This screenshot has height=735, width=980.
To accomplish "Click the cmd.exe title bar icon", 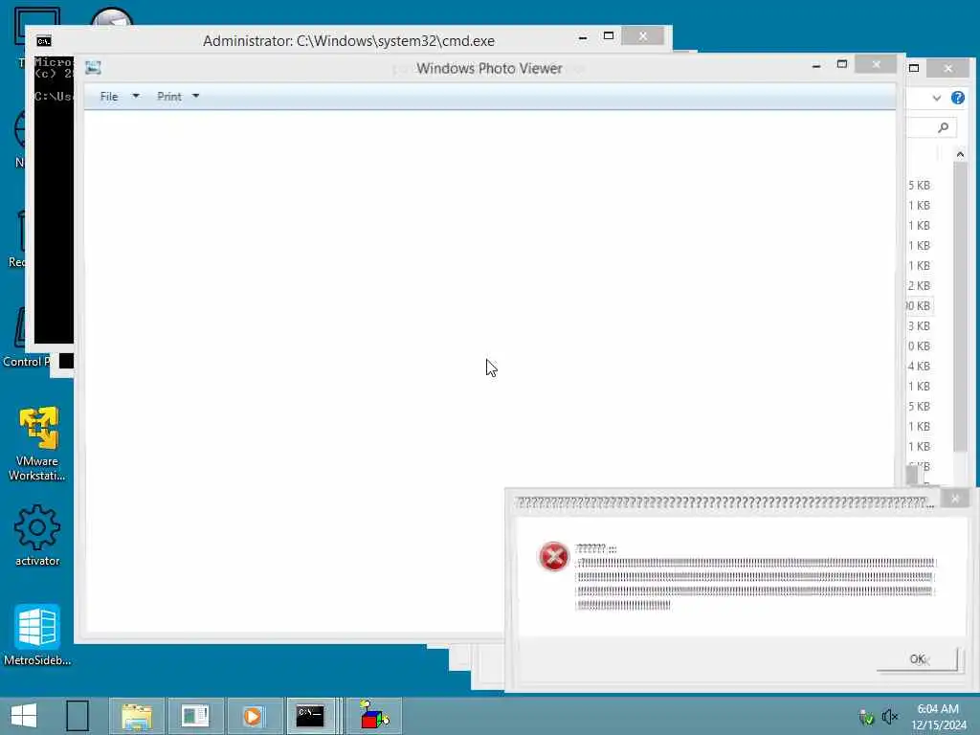I will point(44,41).
